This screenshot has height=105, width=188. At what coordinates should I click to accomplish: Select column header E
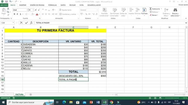115,27
